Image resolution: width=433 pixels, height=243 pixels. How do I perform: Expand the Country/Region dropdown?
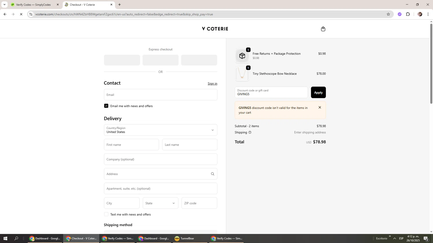[x=160, y=130]
